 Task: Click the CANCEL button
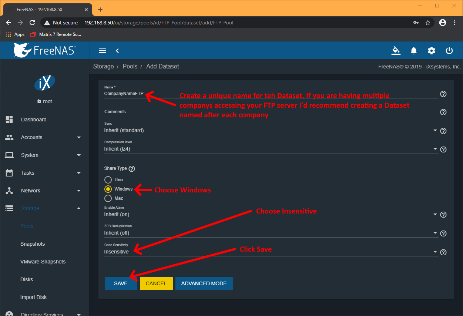(156, 283)
